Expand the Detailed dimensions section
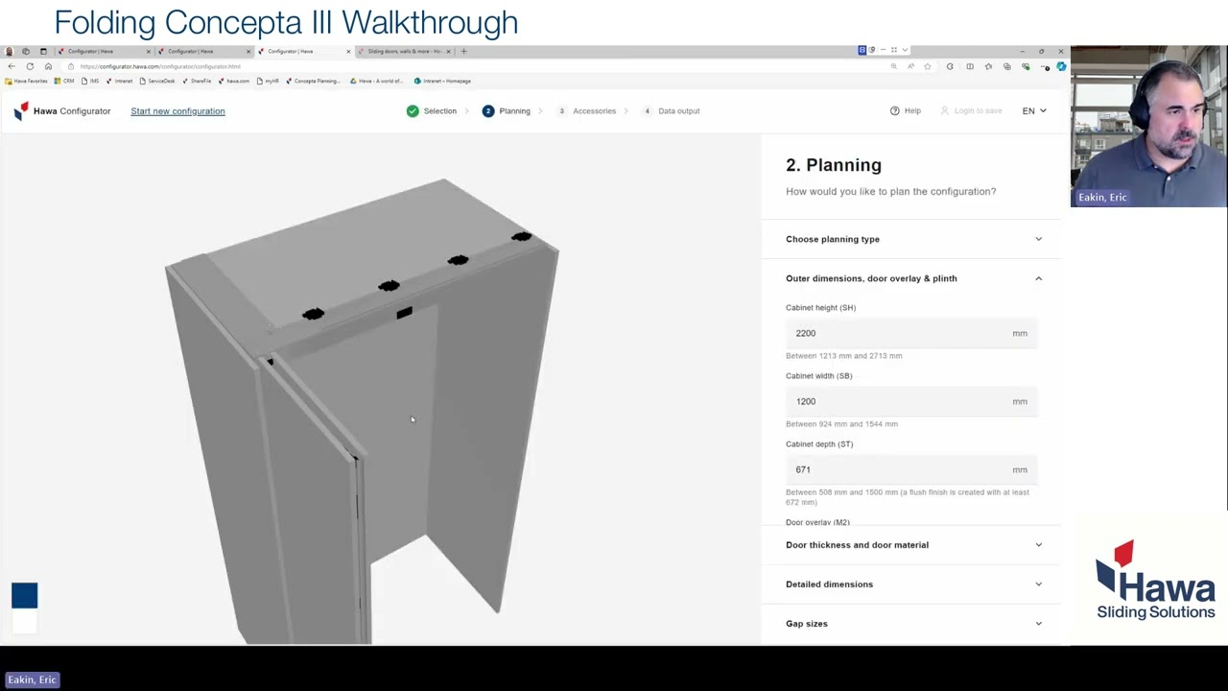 (x=912, y=584)
